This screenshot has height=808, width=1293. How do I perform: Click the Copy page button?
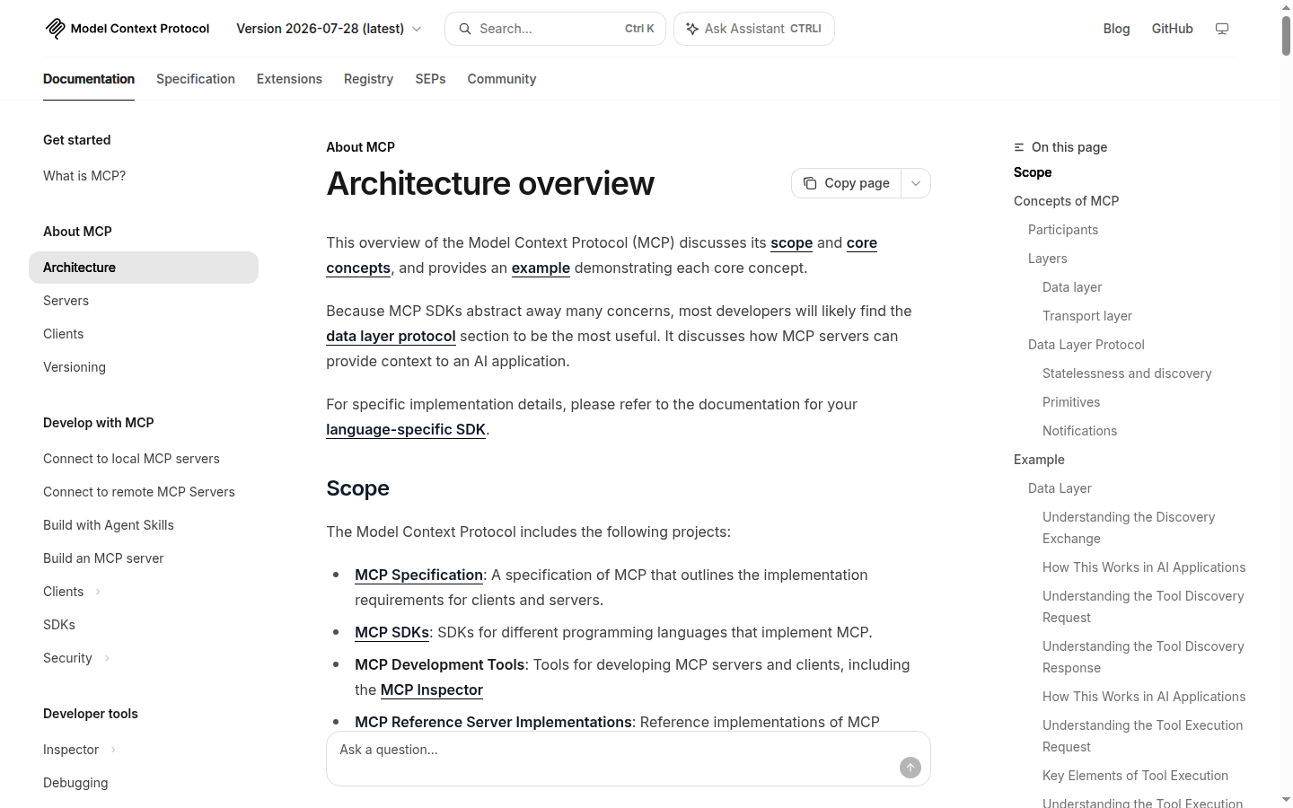coord(846,183)
